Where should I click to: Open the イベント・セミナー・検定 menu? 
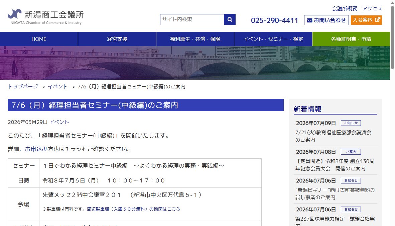point(273,39)
